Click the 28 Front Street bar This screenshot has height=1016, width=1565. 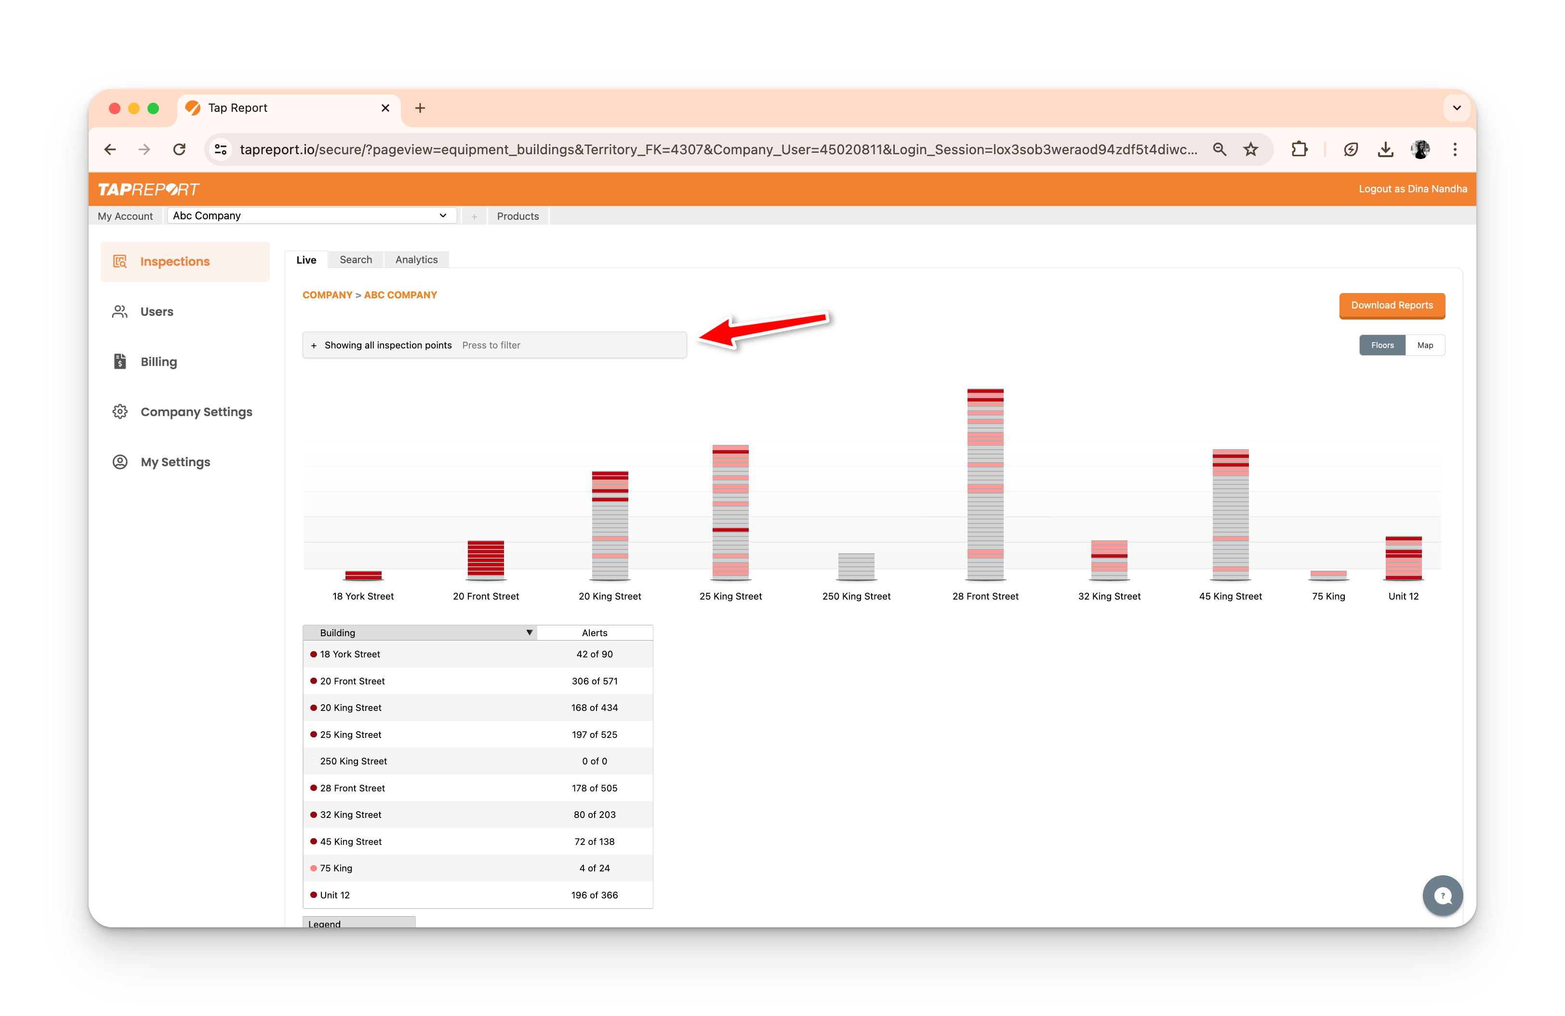tap(985, 483)
